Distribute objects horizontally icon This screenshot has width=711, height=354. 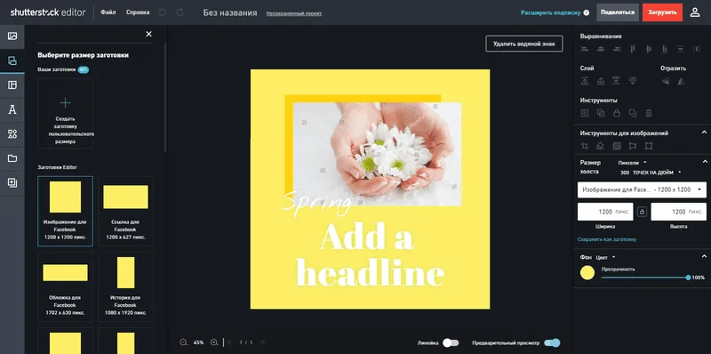click(x=697, y=49)
